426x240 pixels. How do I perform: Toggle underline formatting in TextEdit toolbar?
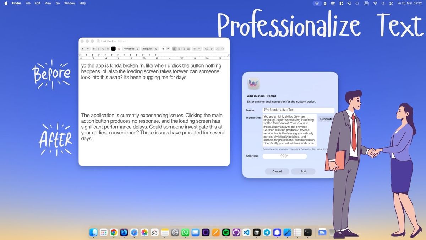click(103, 49)
